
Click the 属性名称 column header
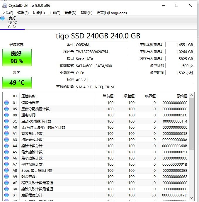pyautogui.click(x=57, y=96)
